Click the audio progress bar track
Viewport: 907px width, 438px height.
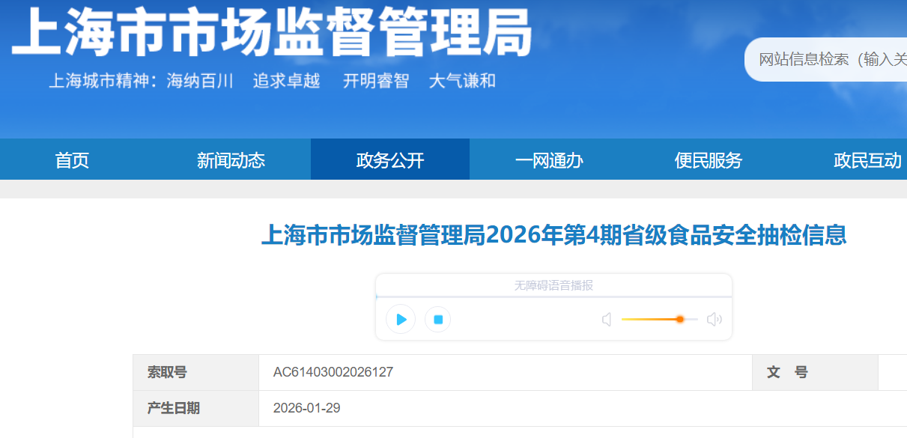tap(553, 297)
